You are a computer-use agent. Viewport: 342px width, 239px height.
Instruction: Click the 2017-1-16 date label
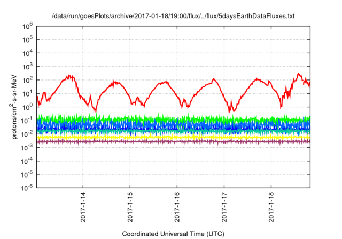(x=177, y=207)
